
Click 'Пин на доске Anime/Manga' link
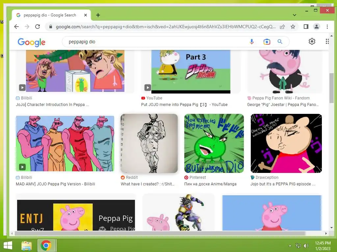(x=210, y=184)
